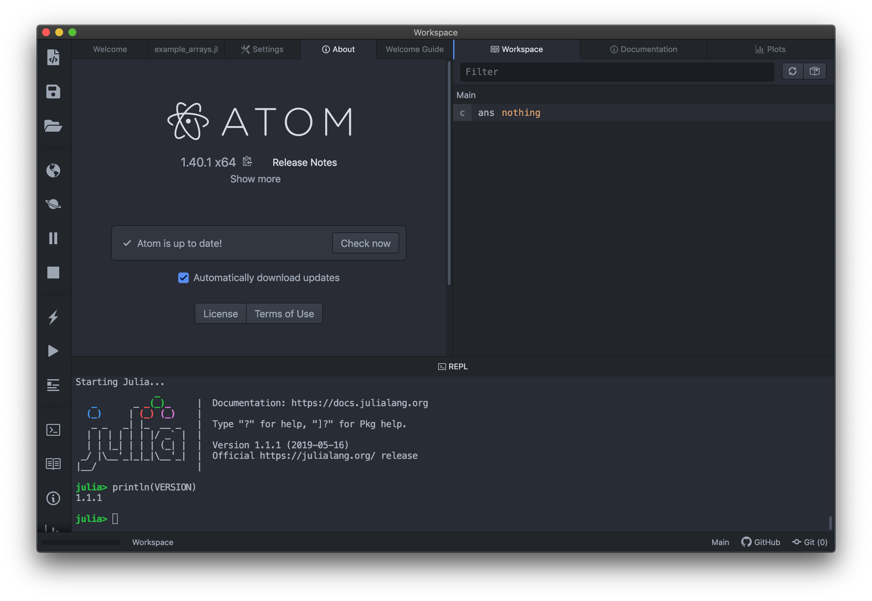The width and height of the screenshot is (872, 601).
Task: Click the 'Atom is up to date!' message
Action: 179,243
